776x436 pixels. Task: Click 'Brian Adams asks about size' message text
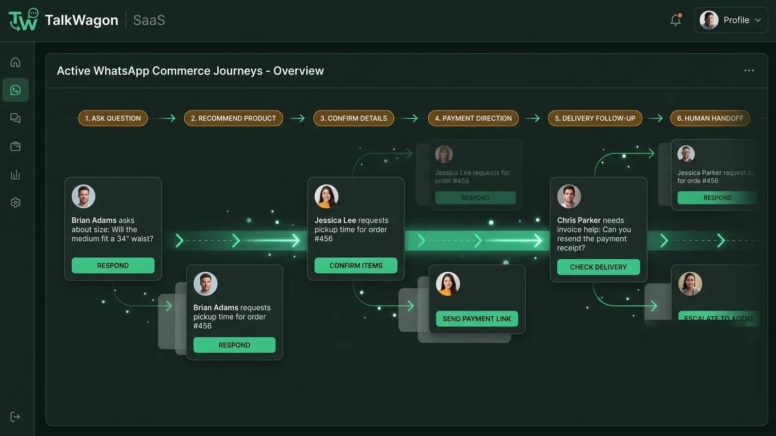tap(113, 230)
